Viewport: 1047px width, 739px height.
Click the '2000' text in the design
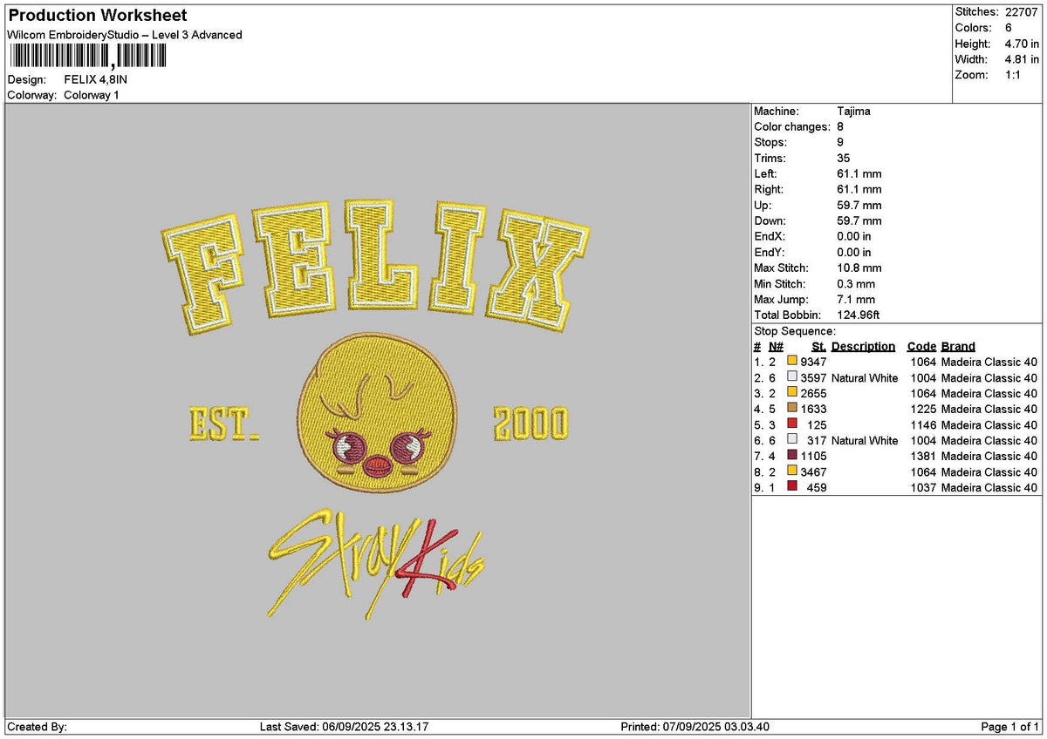tap(530, 424)
